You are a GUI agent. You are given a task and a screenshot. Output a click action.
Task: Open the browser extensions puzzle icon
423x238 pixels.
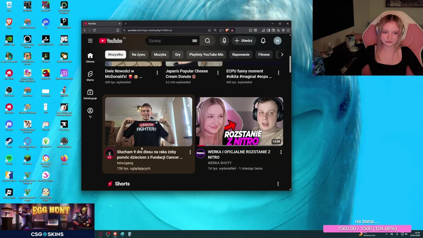tap(250, 30)
